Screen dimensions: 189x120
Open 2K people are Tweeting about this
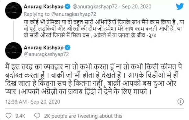83,116
